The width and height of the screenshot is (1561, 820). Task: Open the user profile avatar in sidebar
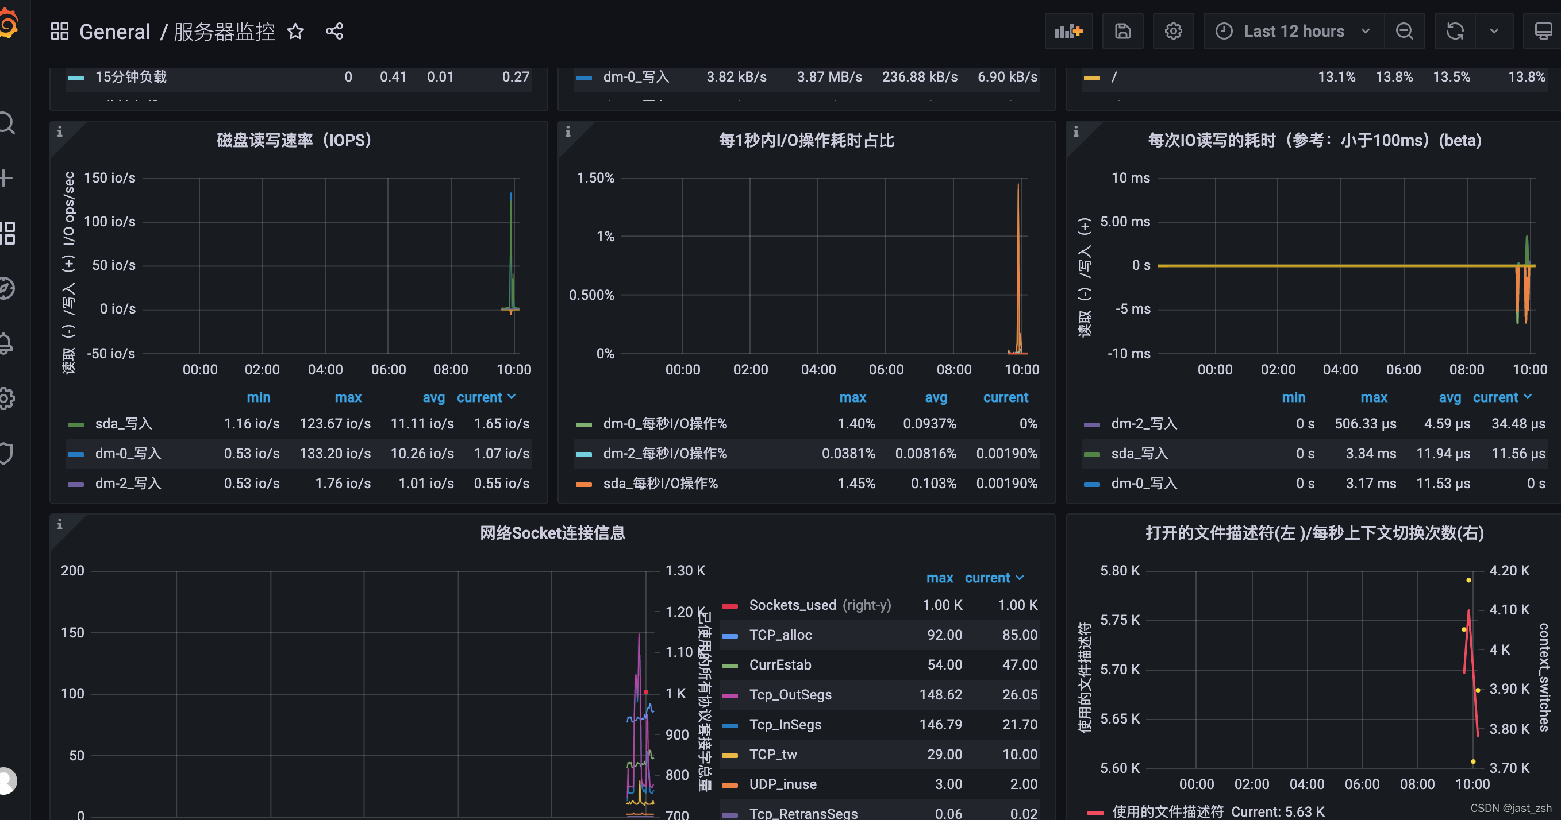coord(7,780)
